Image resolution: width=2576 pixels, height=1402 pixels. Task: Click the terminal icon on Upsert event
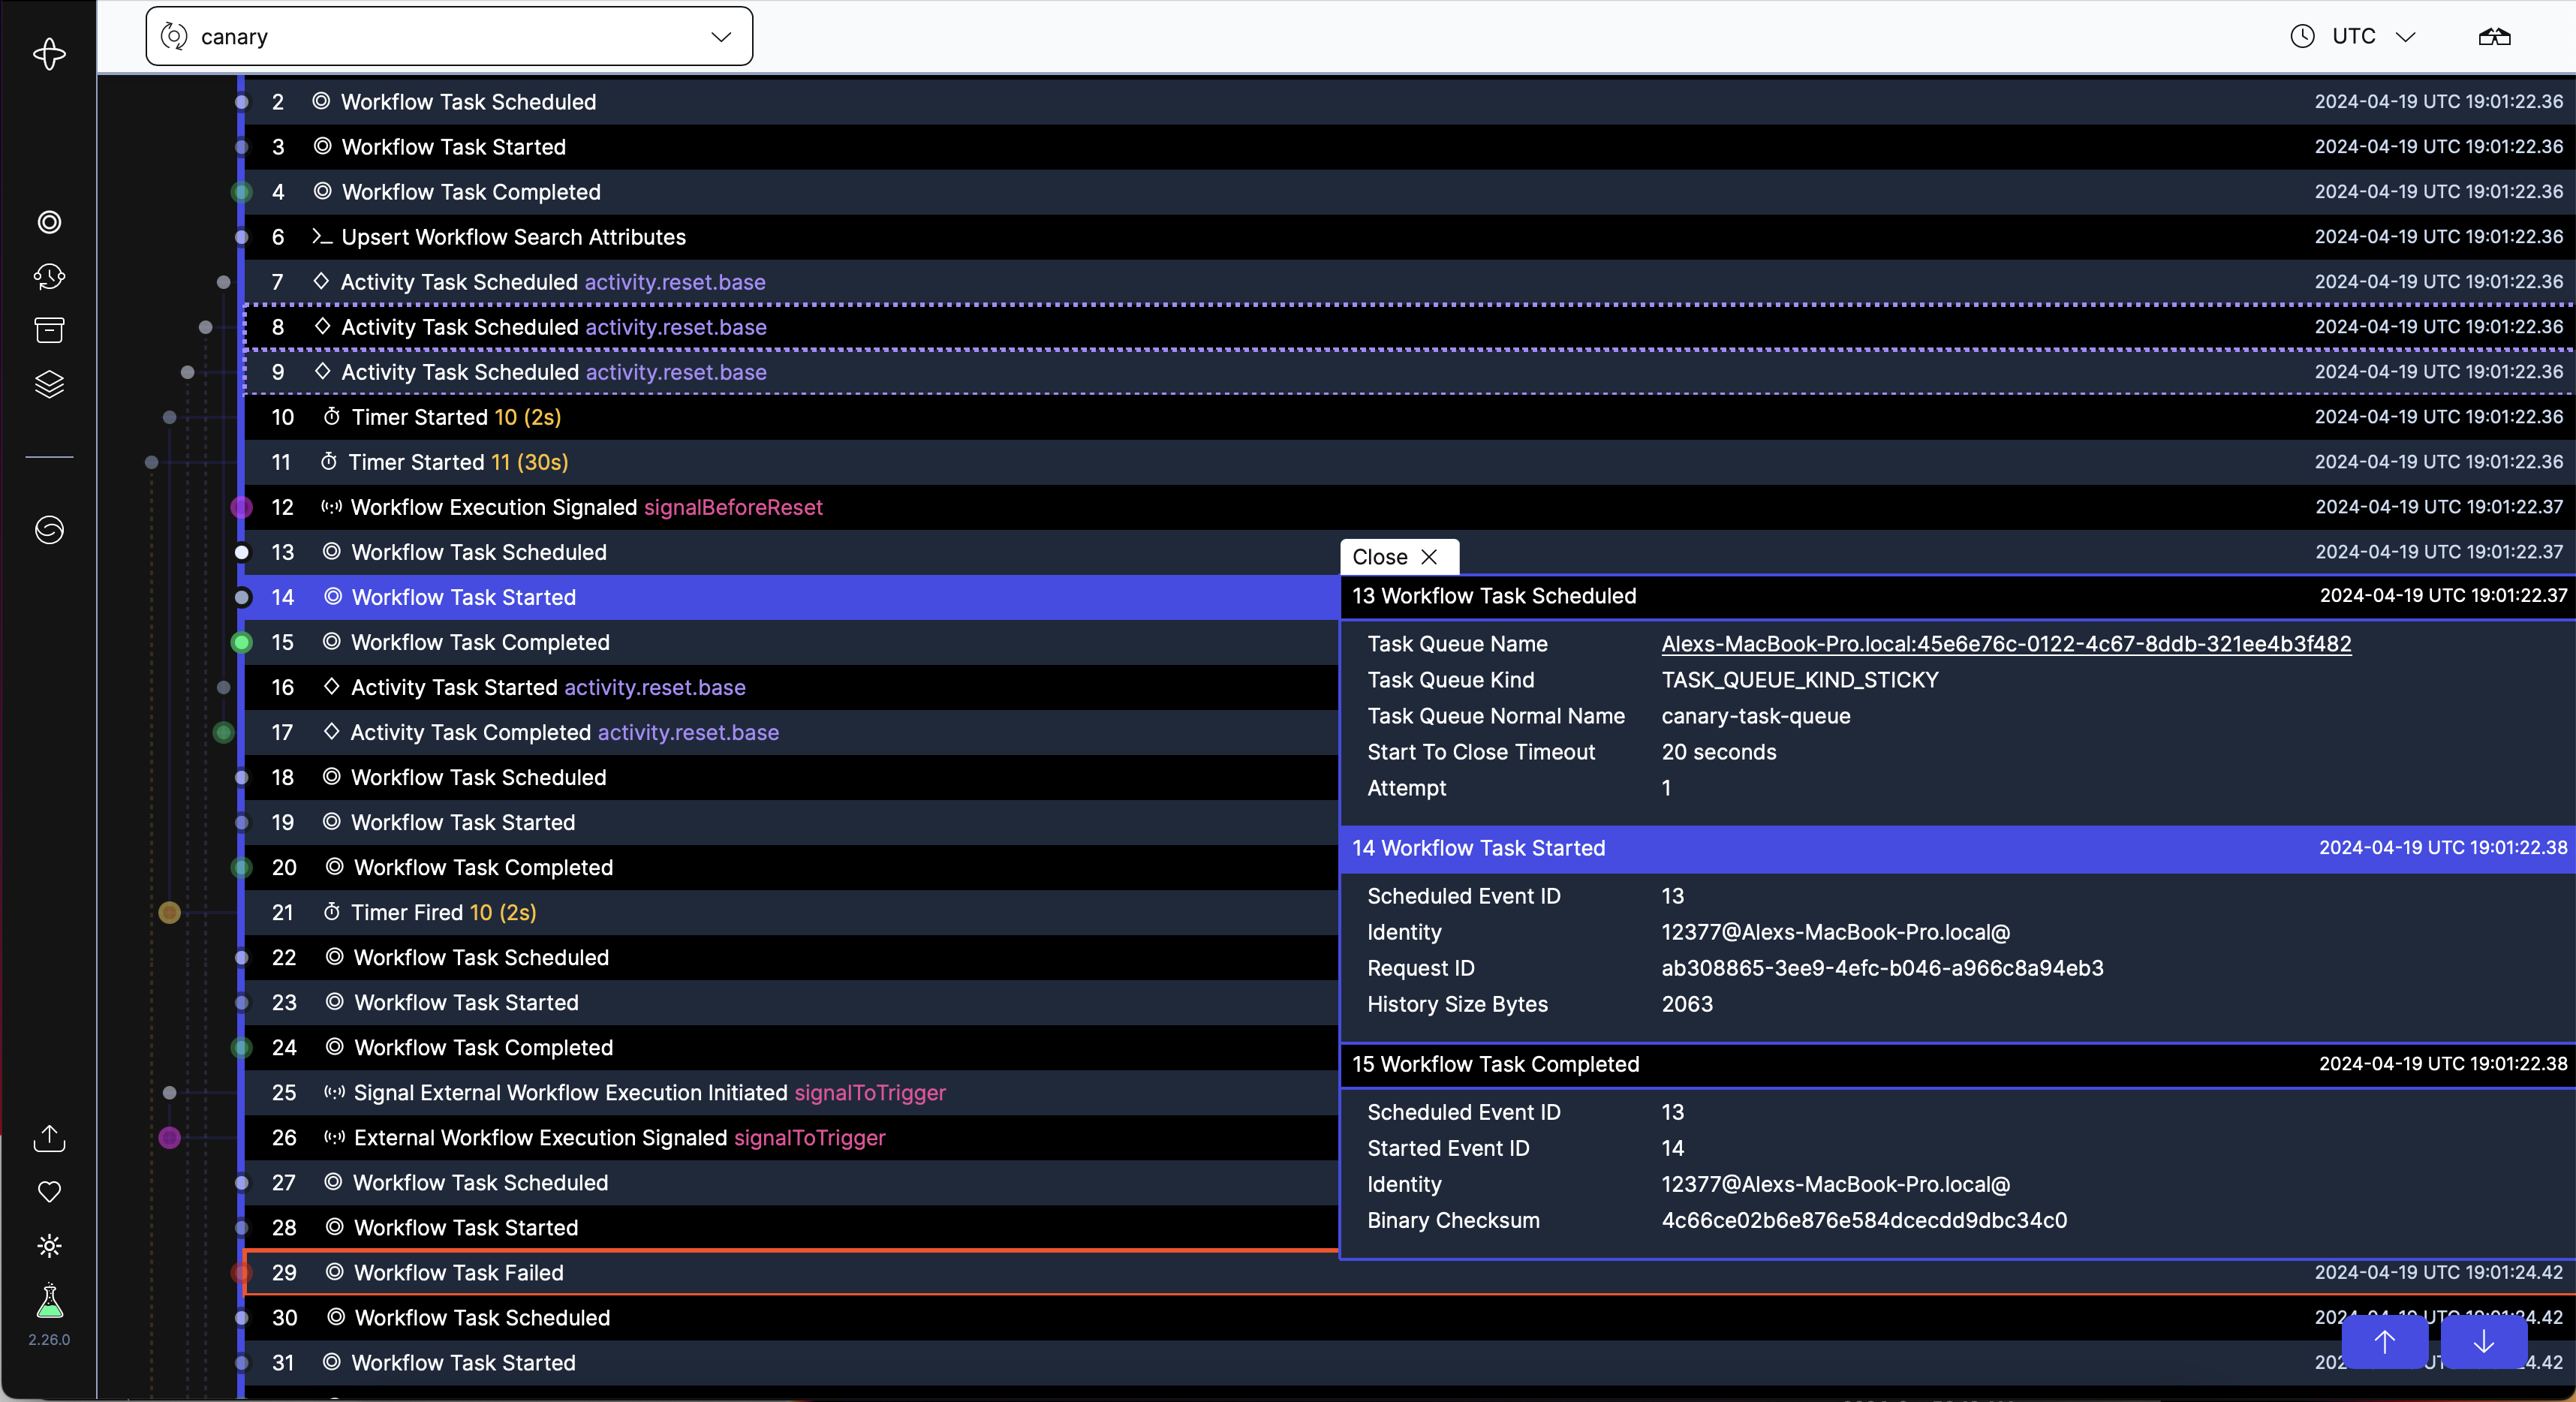point(321,237)
